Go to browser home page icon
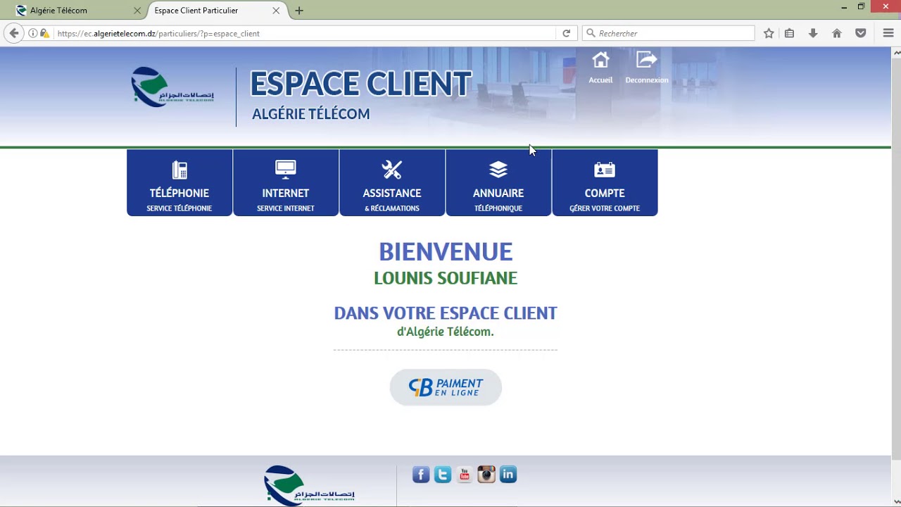This screenshot has height=507, width=901. [837, 33]
